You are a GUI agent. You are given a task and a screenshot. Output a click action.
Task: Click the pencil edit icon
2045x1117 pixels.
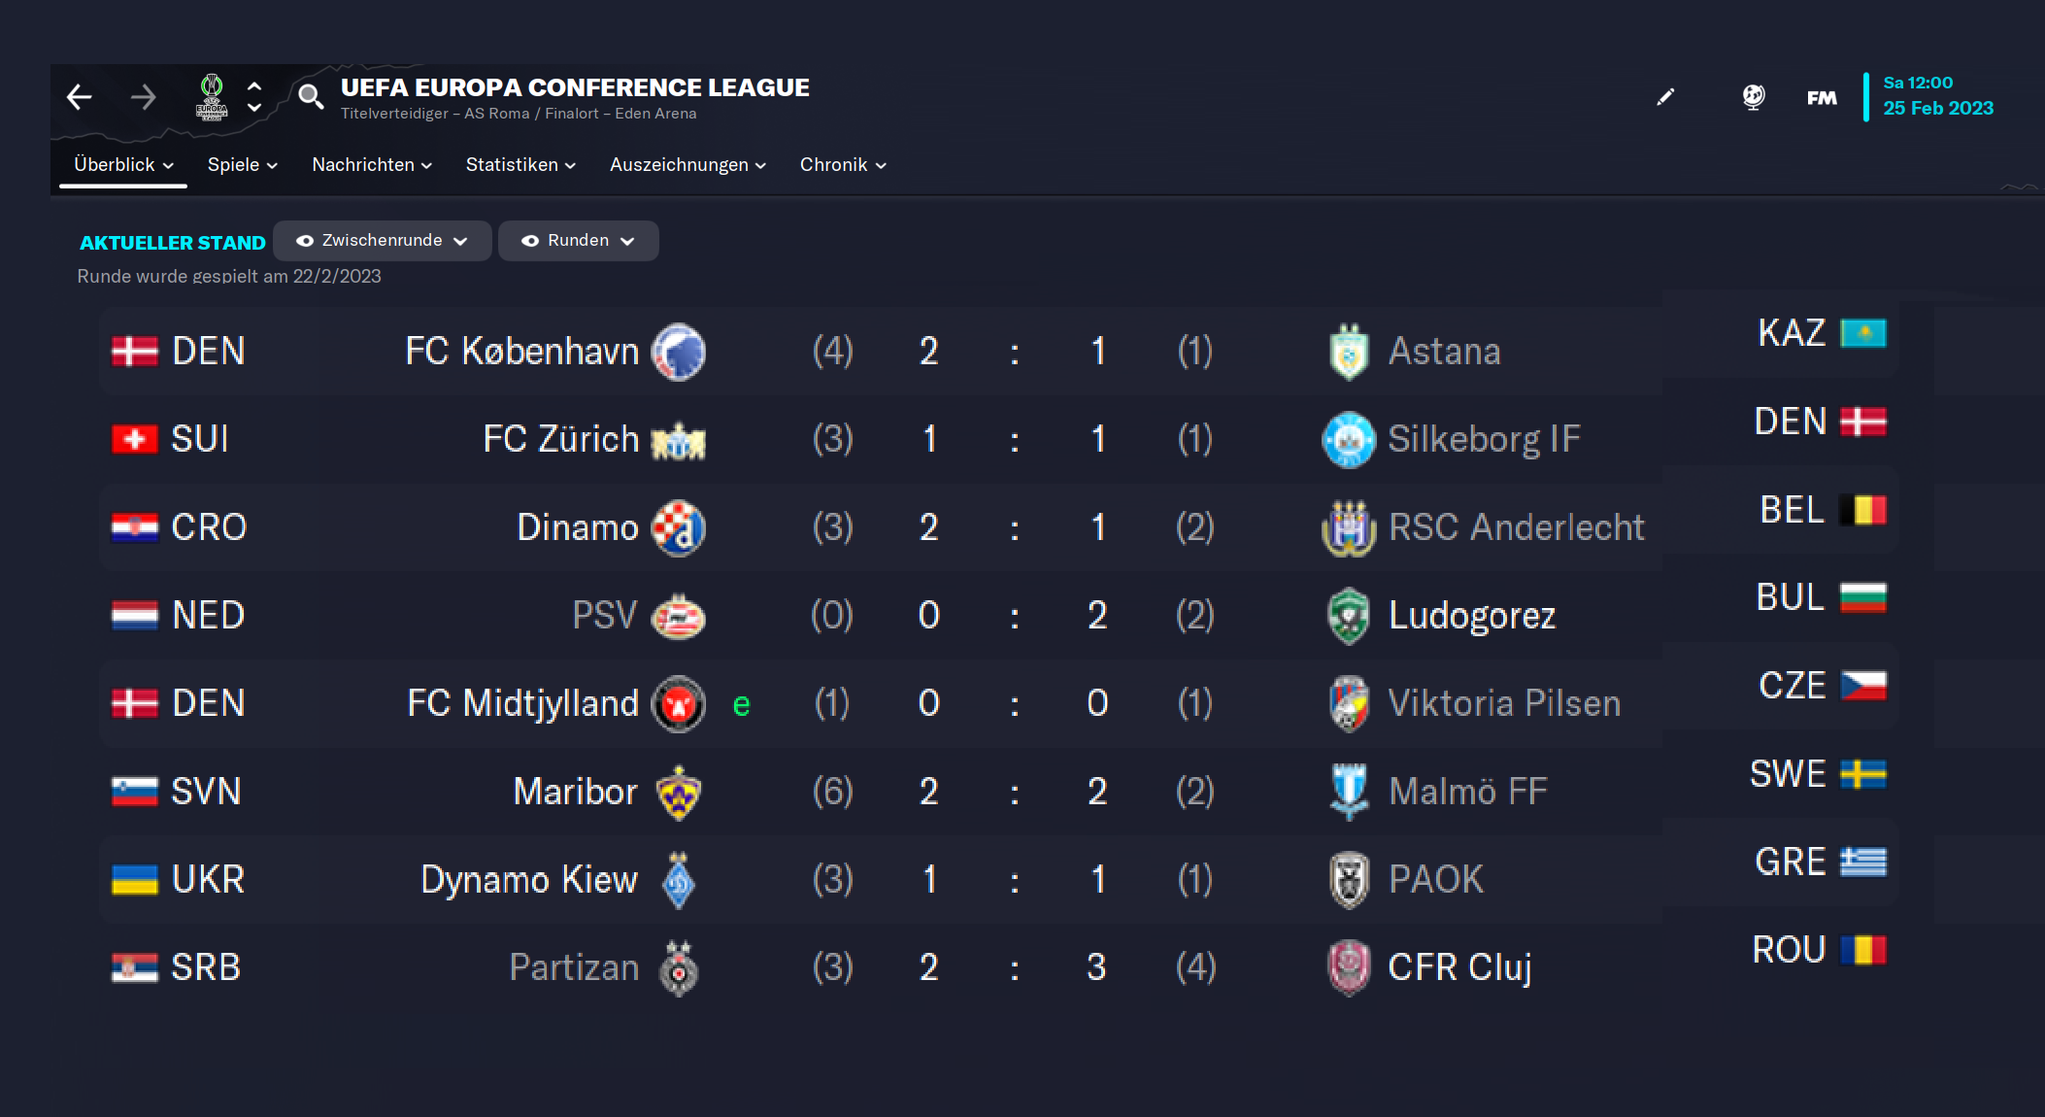tap(1665, 96)
